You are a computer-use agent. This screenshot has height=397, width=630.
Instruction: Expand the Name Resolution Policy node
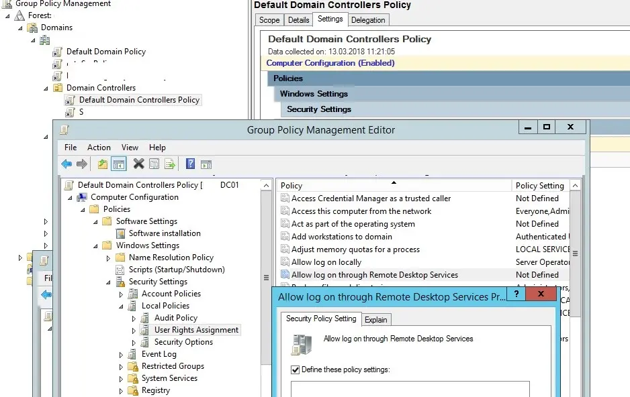pyautogui.click(x=108, y=258)
